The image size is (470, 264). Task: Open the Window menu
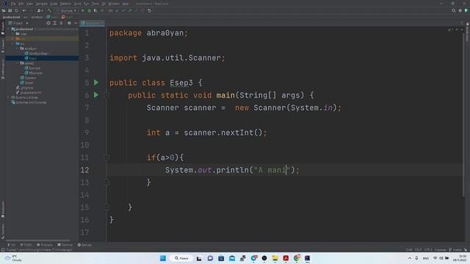coord(114,4)
